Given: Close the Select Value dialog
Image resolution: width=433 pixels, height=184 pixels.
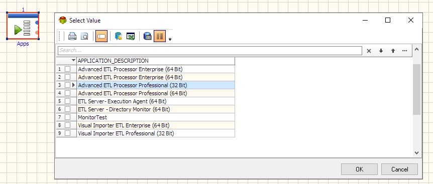Looking at the screenshot, I should [410, 21].
